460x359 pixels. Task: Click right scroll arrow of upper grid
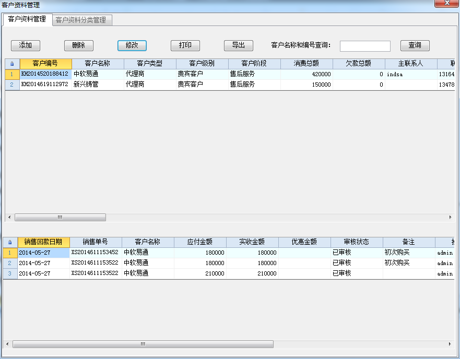point(450,217)
